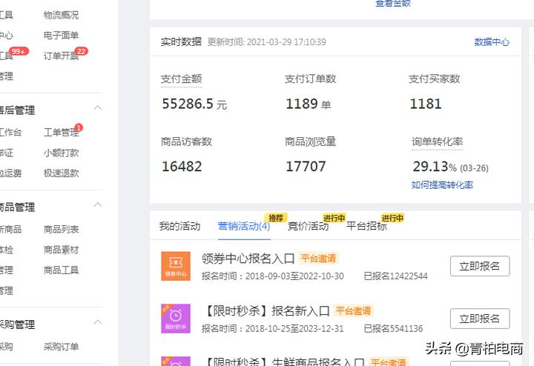Open 电子面单 in sidebar
534x366 pixels.
pos(62,35)
